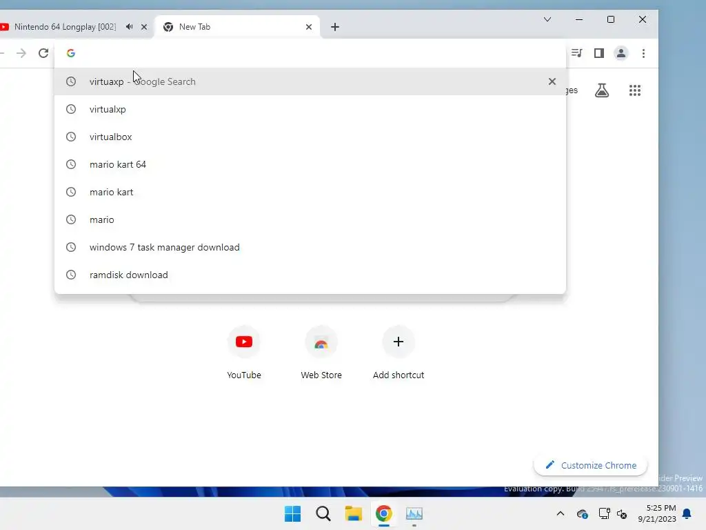Choose the mario suggestion
This screenshot has width=706, height=530.
[x=310, y=219]
